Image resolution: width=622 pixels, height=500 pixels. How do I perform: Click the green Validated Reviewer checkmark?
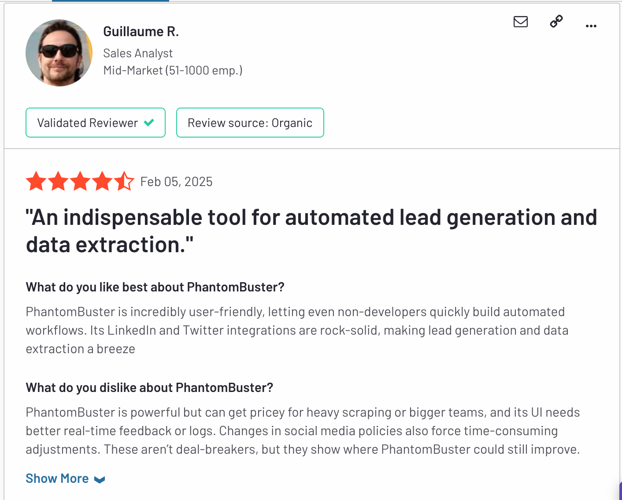click(149, 123)
